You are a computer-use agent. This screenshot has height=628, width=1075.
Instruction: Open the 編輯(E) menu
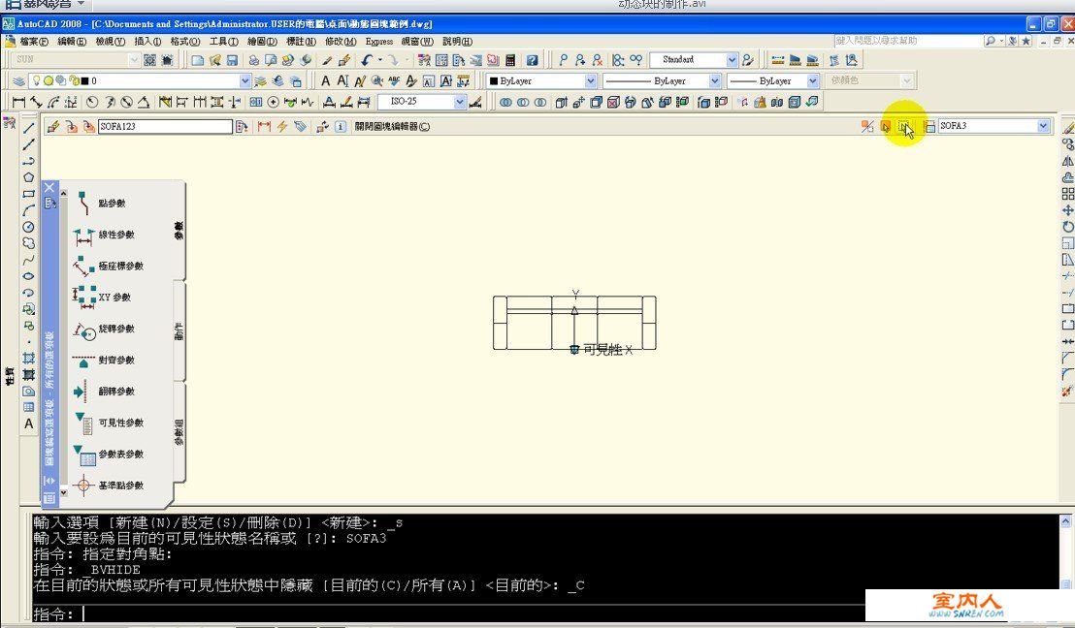pyautogui.click(x=71, y=41)
